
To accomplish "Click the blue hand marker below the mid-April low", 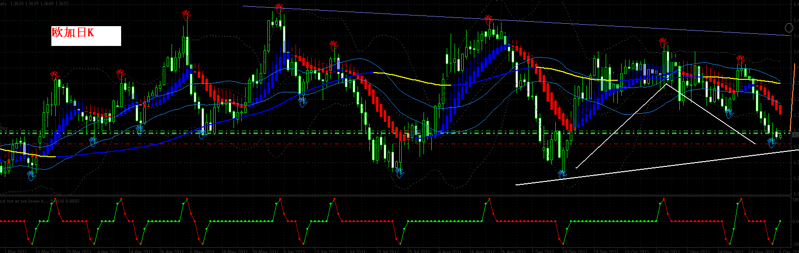I will pos(141,129).
